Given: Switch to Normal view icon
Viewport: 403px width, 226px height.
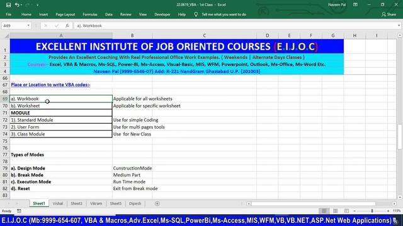Looking at the screenshot, I should click(324, 211).
